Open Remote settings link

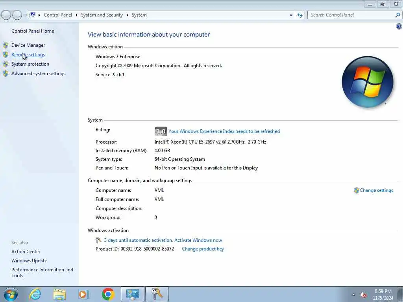click(x=28, y=55)
